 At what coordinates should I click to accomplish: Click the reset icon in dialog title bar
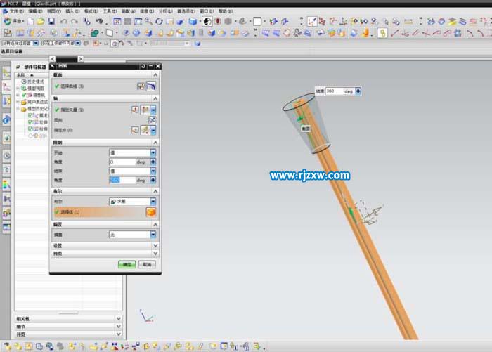pyautogui.click(x=143, y=65)
